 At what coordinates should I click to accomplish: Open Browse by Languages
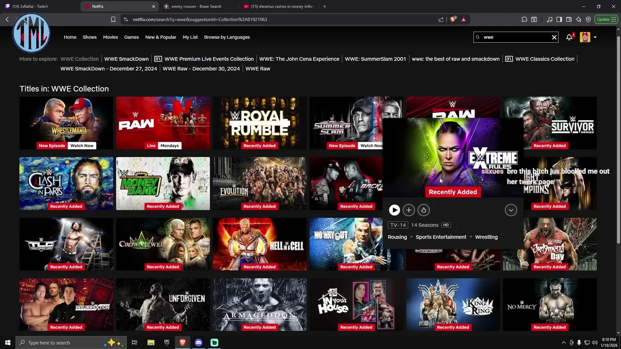point(227,37)
